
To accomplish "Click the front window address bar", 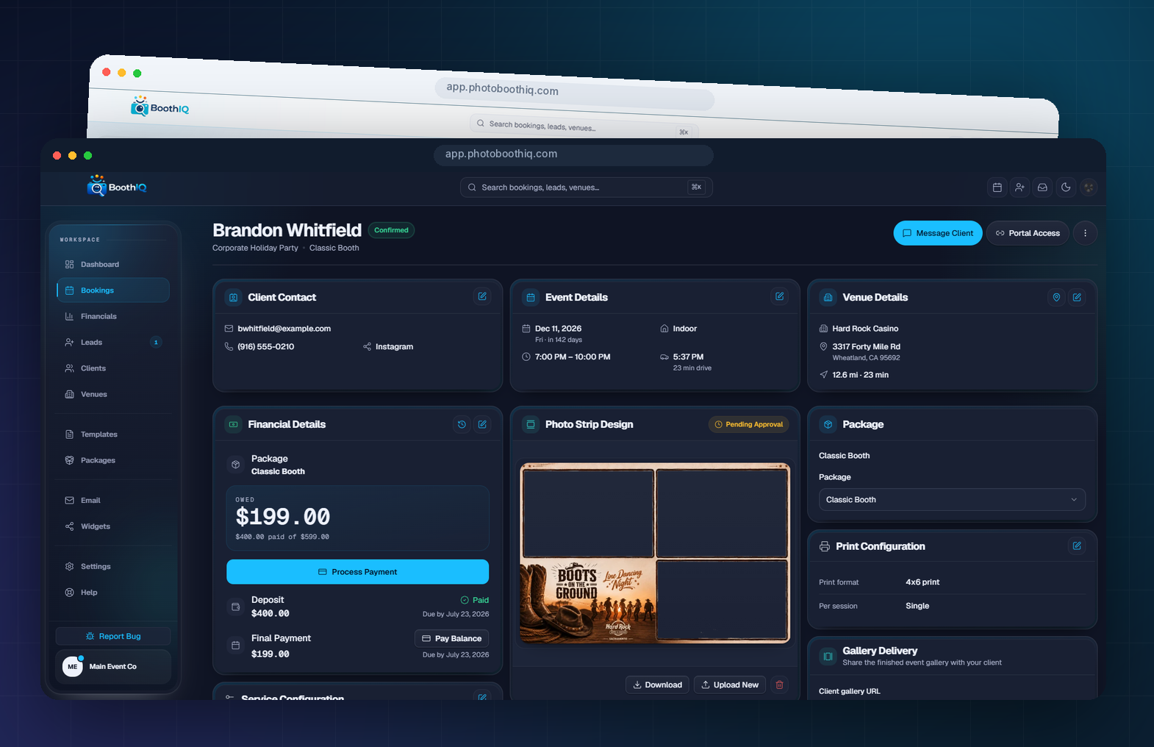I will click(573, 154).
